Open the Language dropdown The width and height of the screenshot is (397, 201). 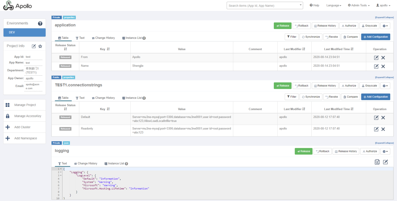click(334, 5)
